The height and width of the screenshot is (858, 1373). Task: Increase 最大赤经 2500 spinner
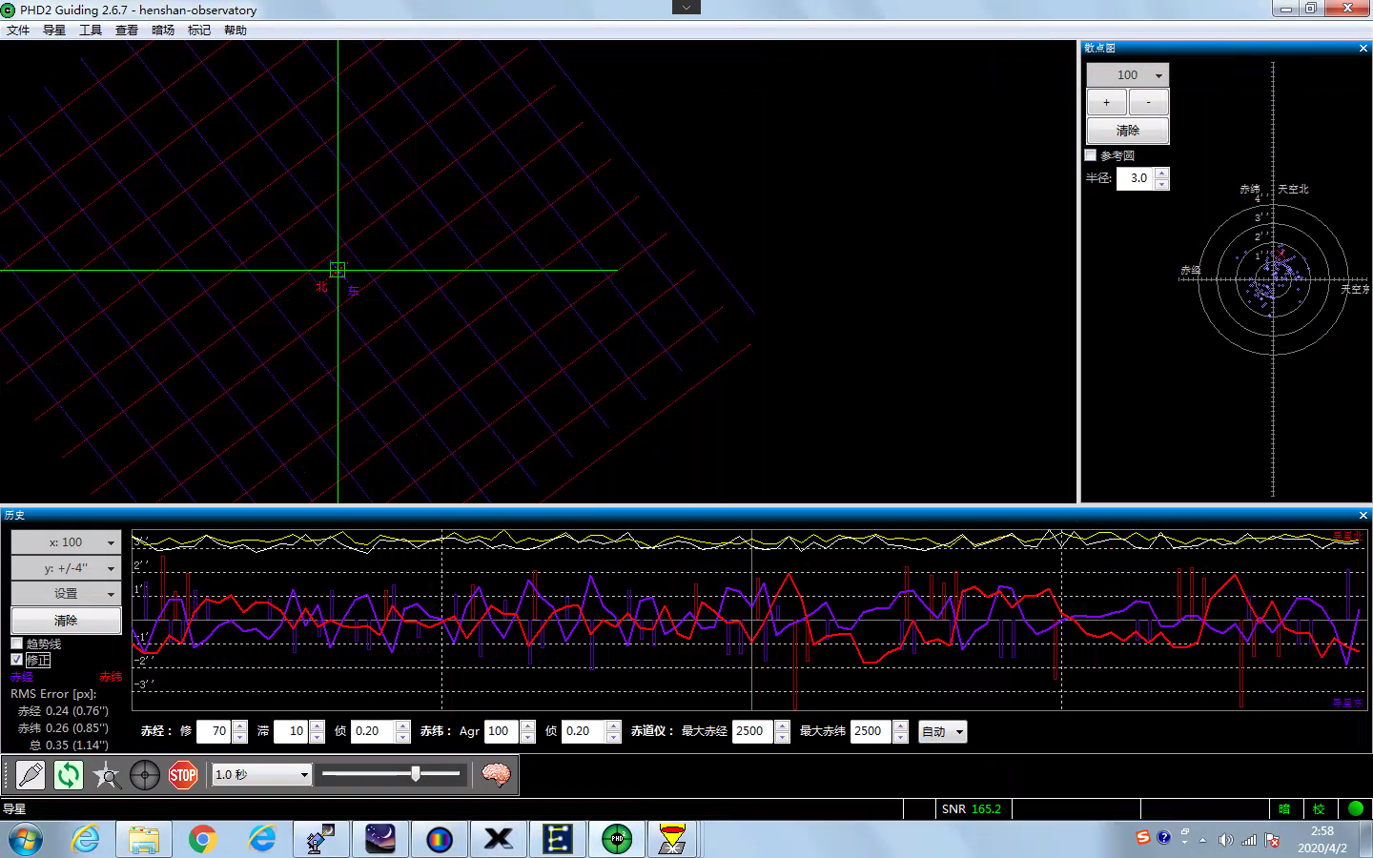(x=783, y=726)
